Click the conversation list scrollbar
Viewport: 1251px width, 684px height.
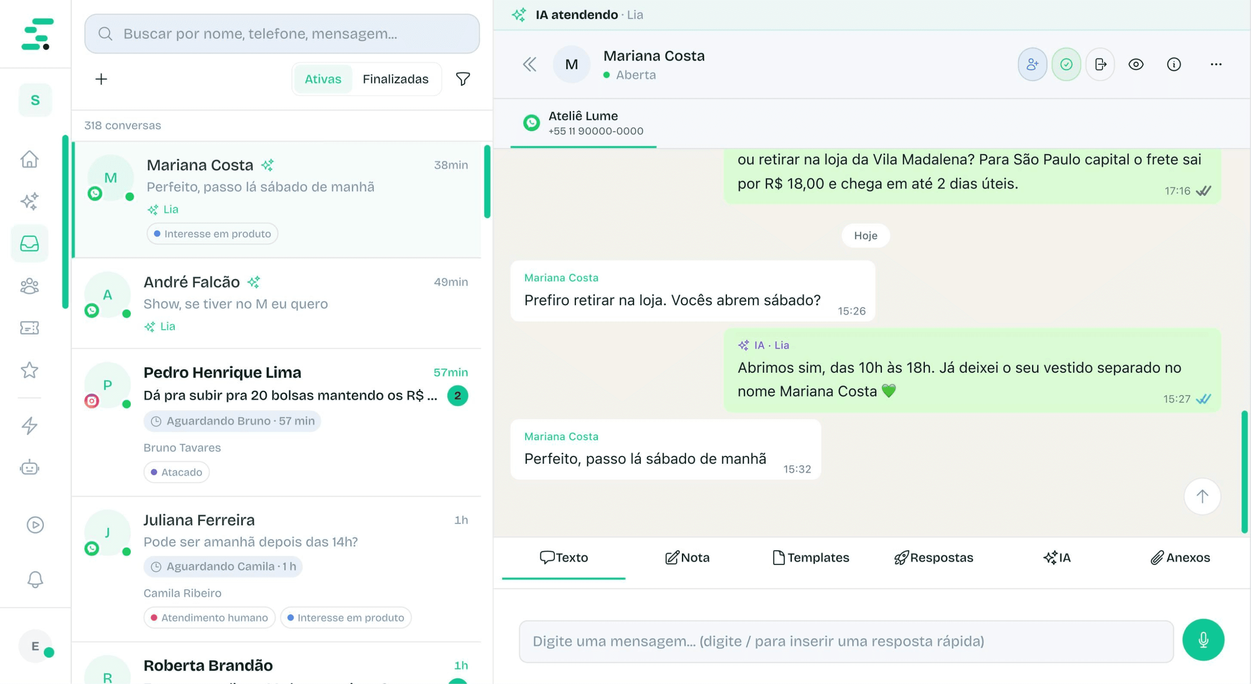487,181
